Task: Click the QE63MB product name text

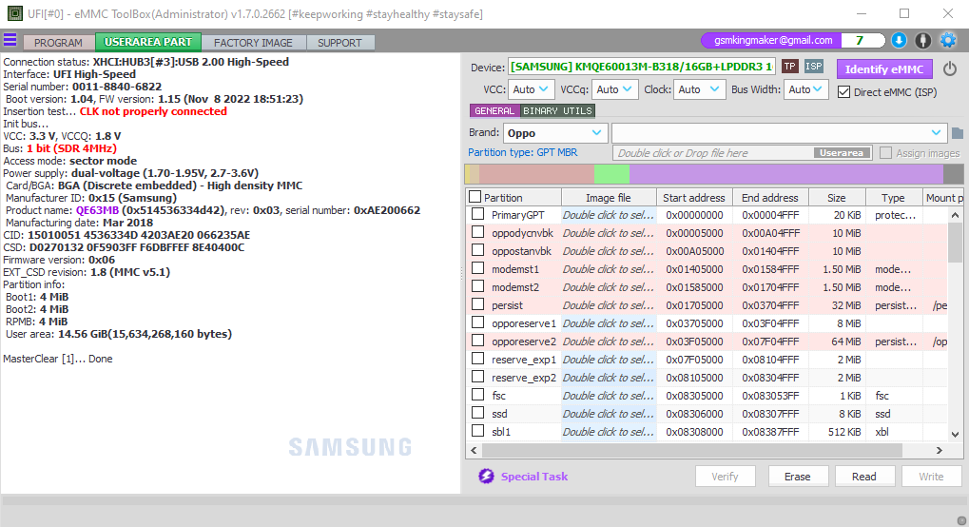Action: [97, 210]
